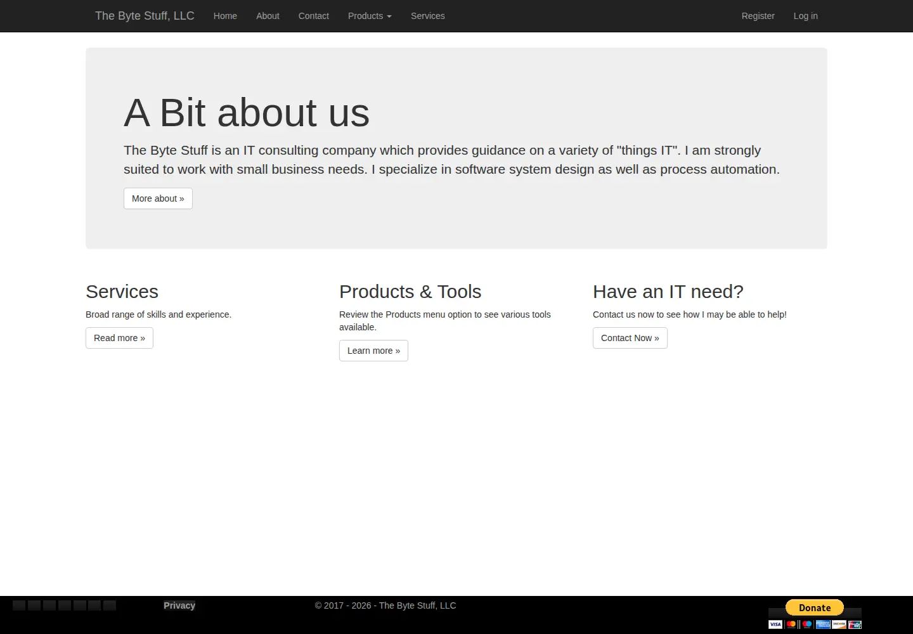
Task: Open the Contact nav link
Action: (x=314, y=16)
